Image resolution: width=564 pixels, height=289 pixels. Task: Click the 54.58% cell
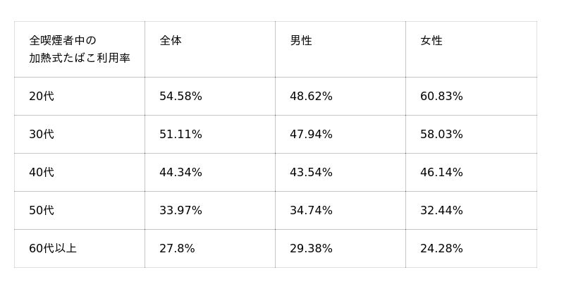180,97
